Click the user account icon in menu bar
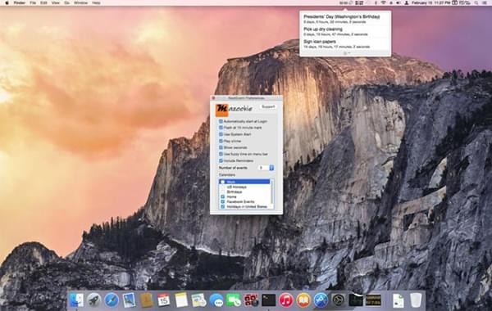 (x=407, y=2)
